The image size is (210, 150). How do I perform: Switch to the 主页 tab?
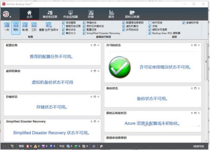pos(29,14)
